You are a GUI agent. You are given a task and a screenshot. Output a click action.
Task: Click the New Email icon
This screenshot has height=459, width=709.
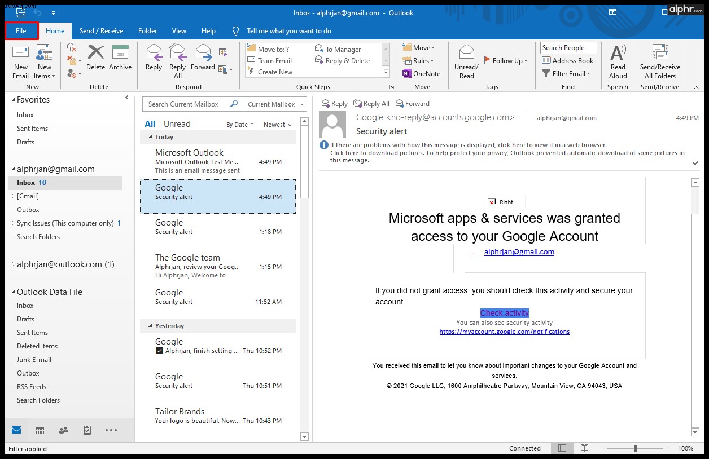pyautogui.click(x=21, y=52)
